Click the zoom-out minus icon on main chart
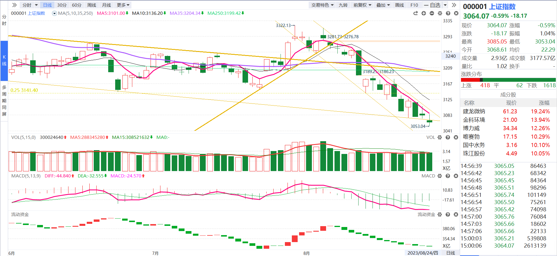This screenshot has height=256, width=557. (x=432, y=13)
